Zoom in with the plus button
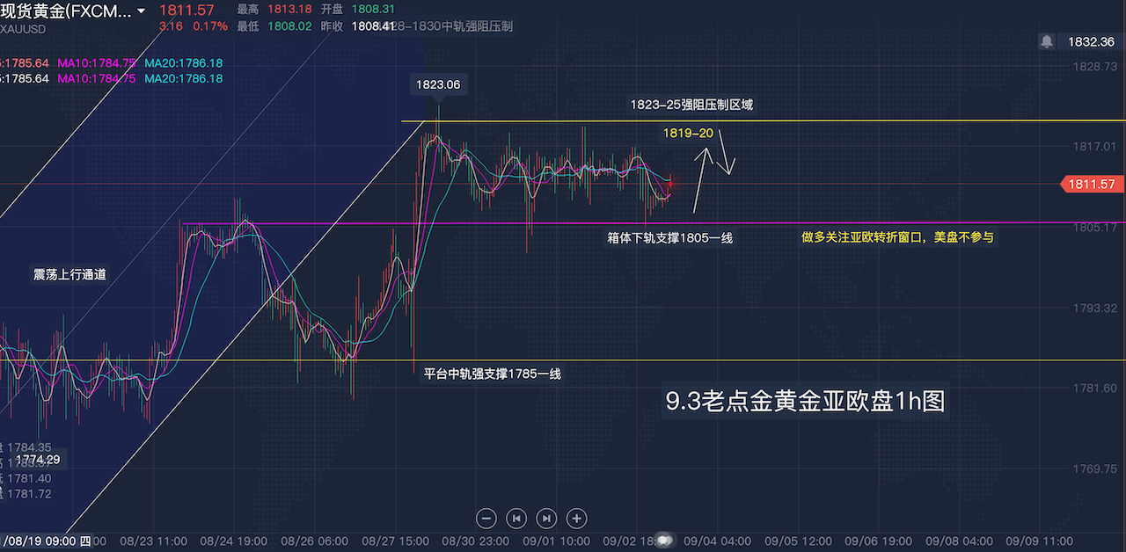 pyautogui.click(x=576, y=518)
